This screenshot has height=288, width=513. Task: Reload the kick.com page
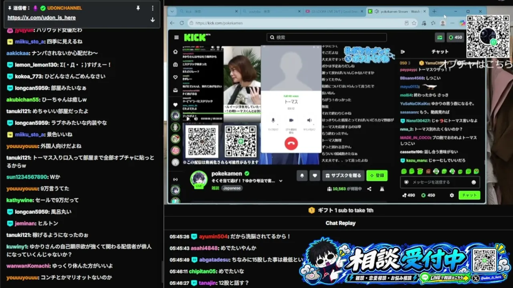182,23
